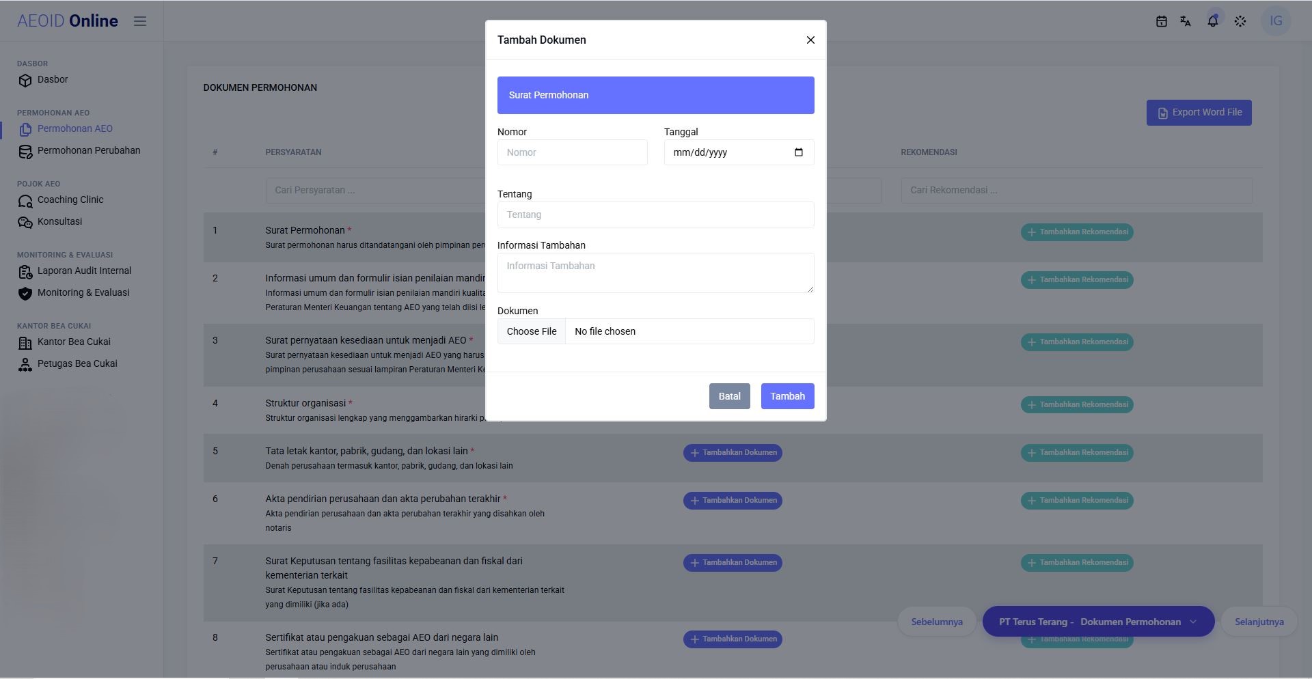Image resolution: width=1312 pixels, height=679 pixels.
Task: Click the Kantor Bea Cukai building icon
Action: click(25, 343)
